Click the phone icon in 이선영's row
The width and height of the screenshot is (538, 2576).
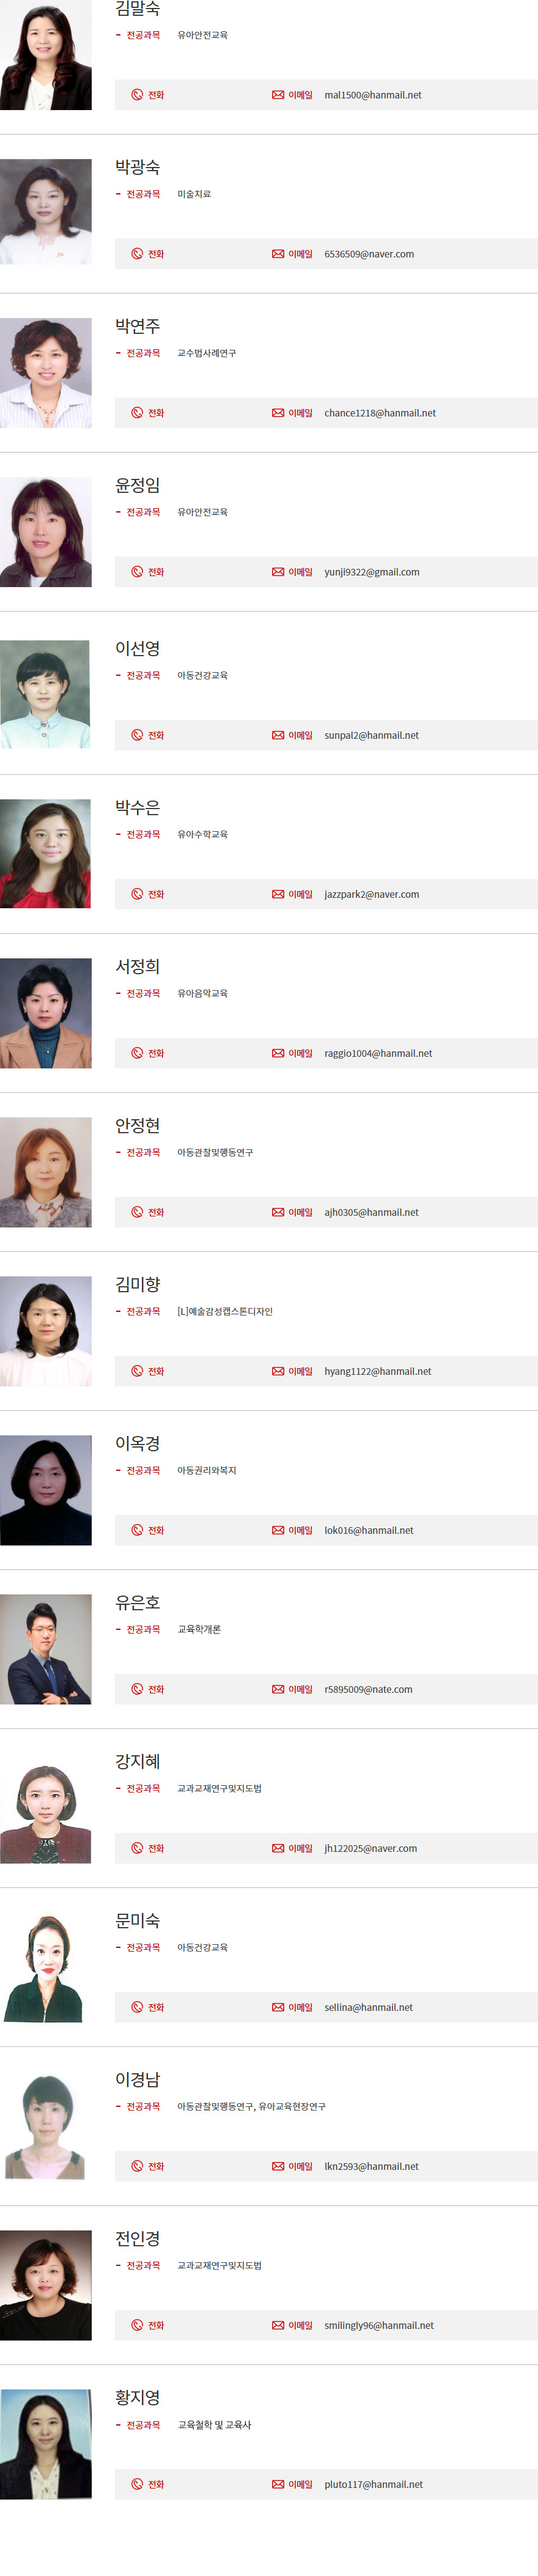tap(137, 735)
